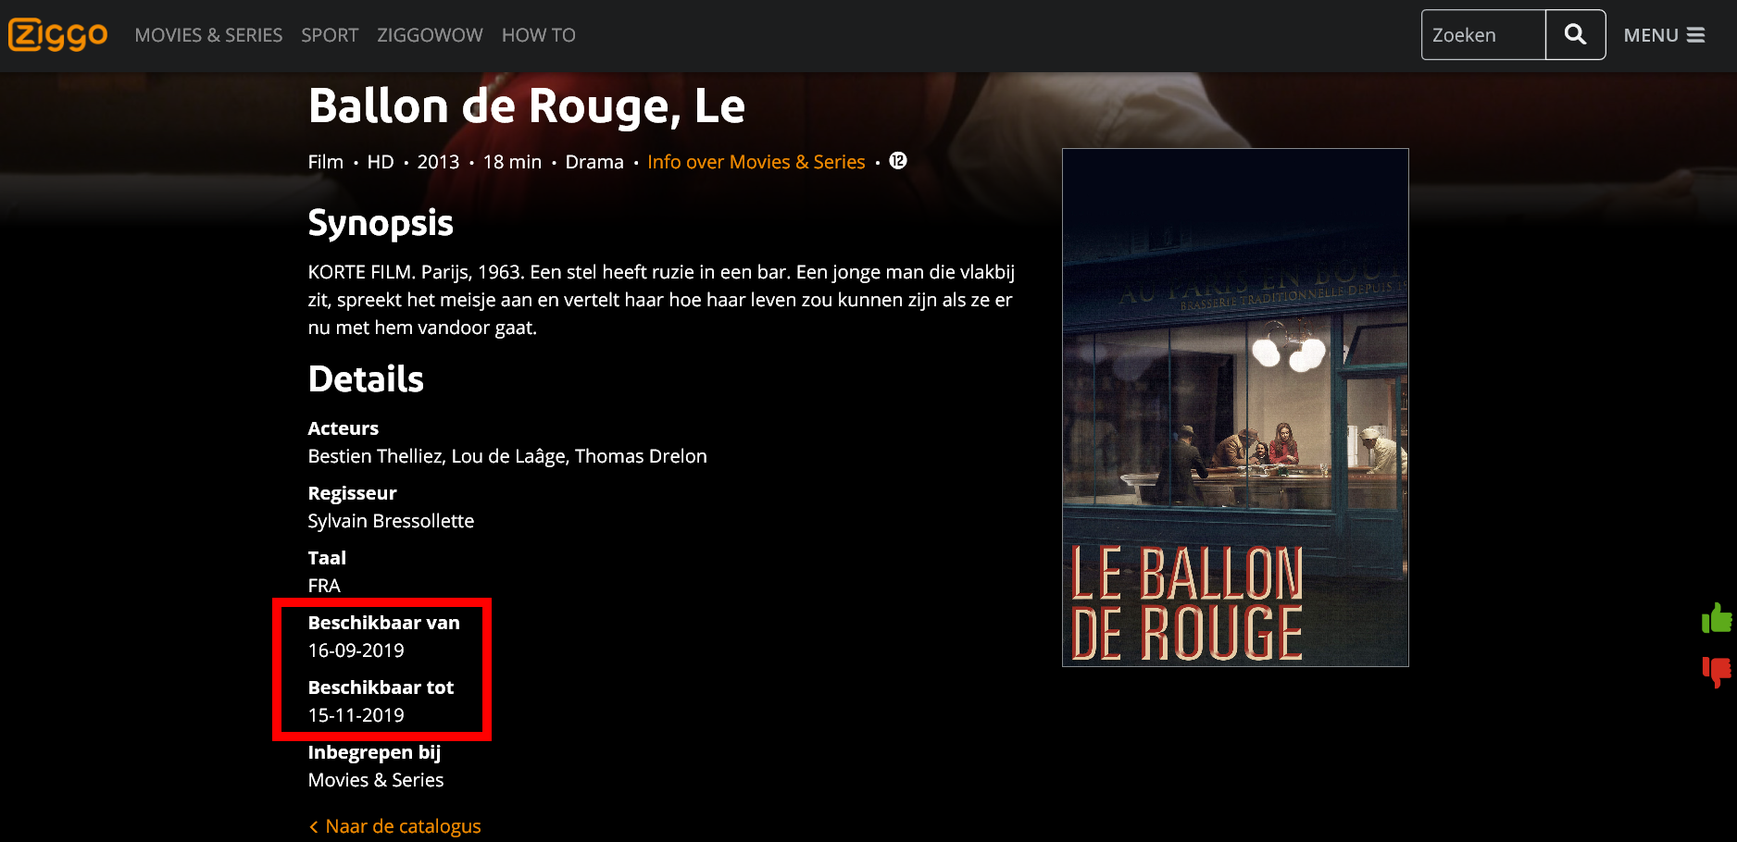This screenshot has width=1737, height=842.
Task: Click the back chevron before Naar de catalogus
Action: click(x=314, y=826)
